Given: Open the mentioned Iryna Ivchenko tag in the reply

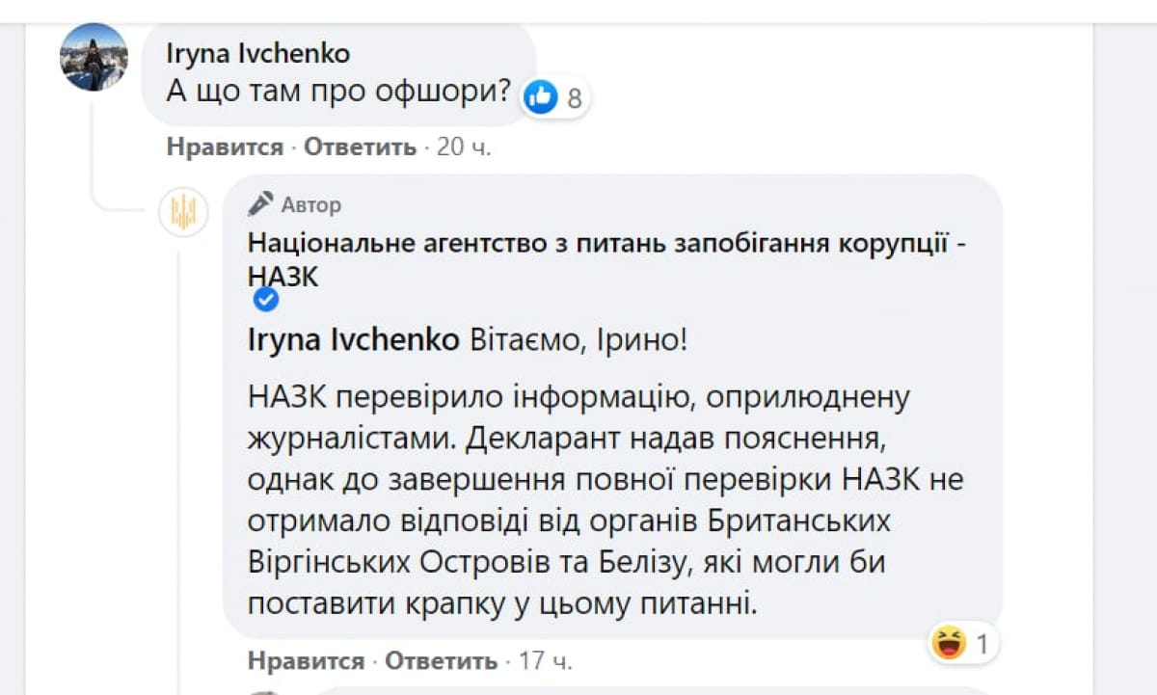Looking at the screenshot, I should [353, 341].
